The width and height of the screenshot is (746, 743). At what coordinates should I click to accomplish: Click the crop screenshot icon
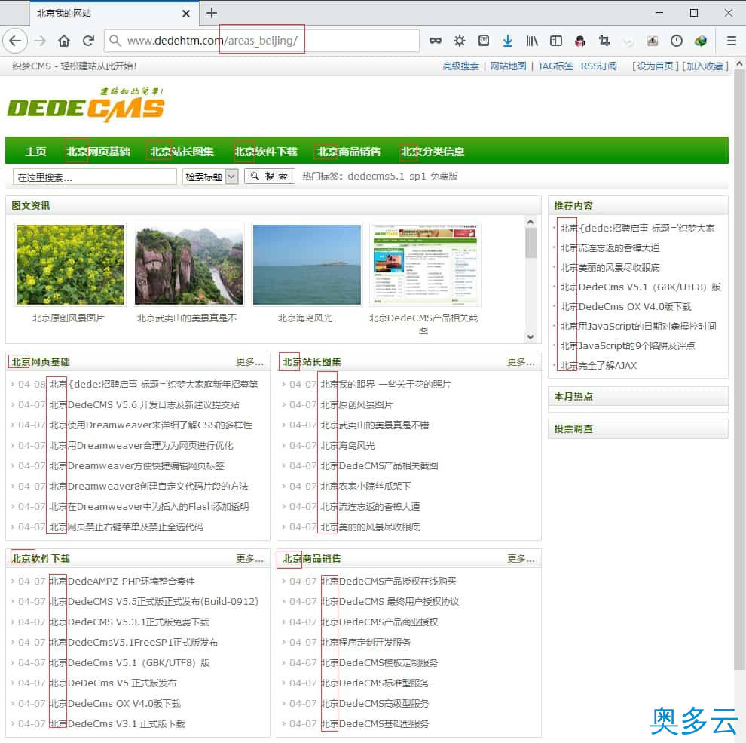pyautogui.click(x=604, y=41)
